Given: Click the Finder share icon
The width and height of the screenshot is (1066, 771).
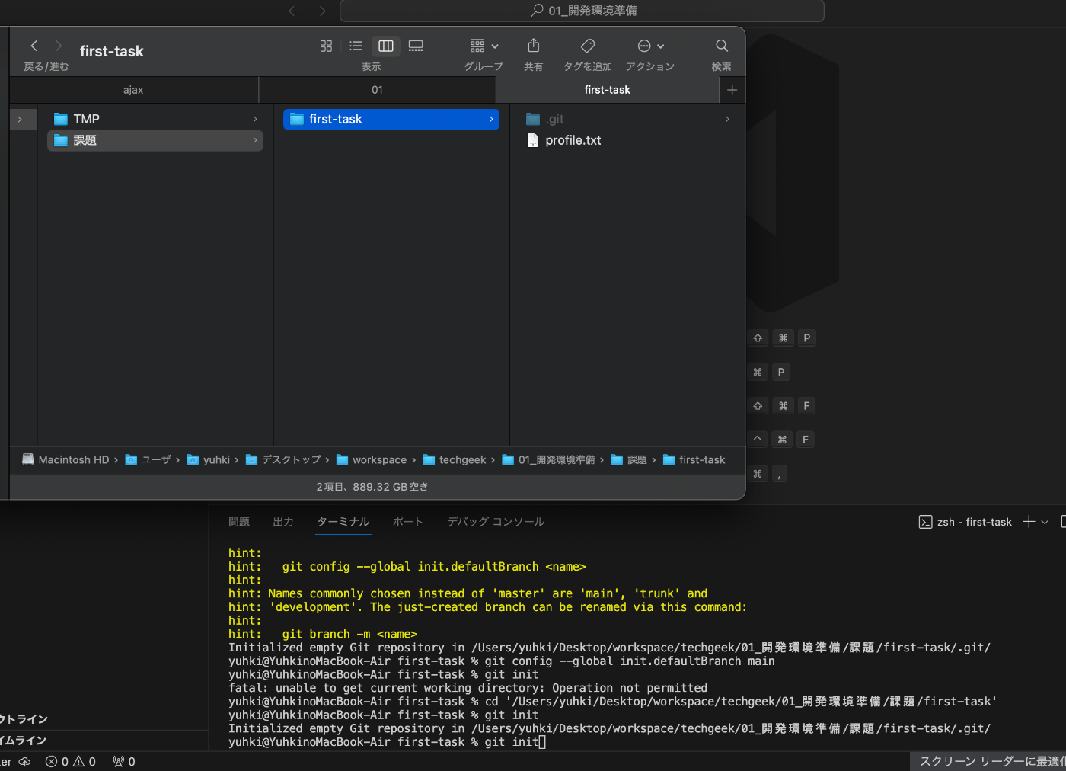Looking at the screenshot, I should [534, 46].
